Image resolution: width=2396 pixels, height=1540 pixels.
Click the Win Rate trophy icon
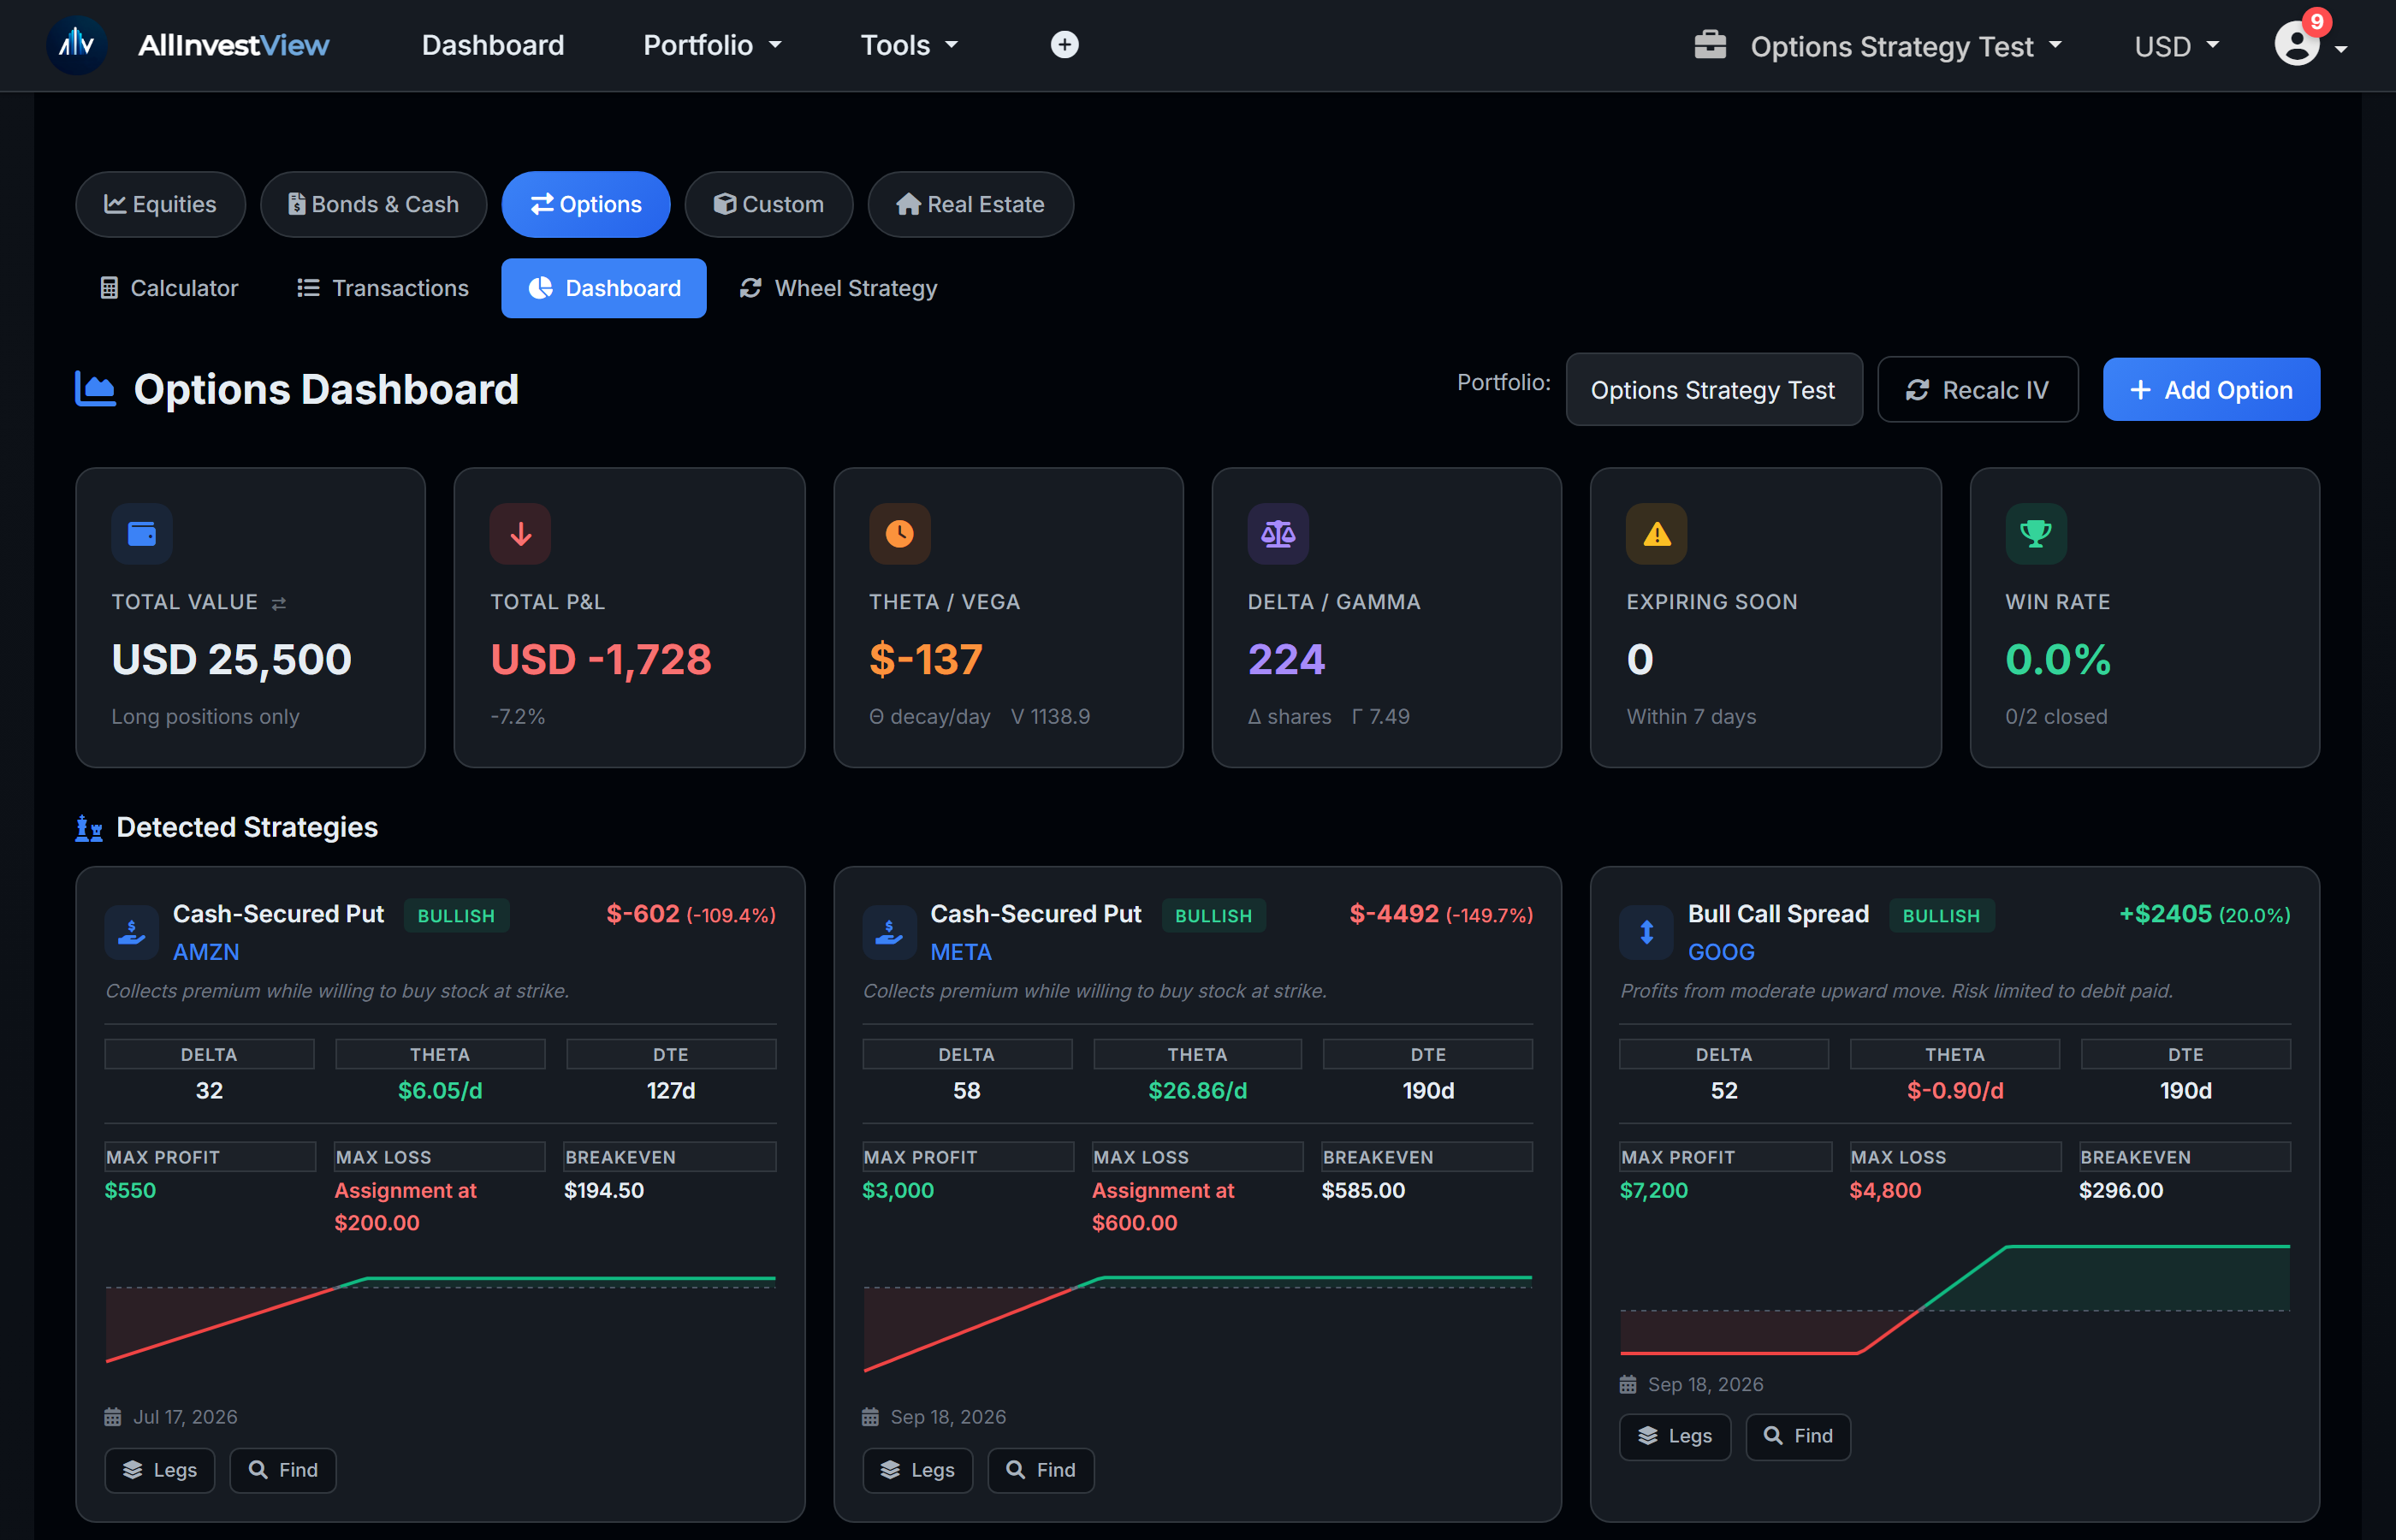(2037, 533)
